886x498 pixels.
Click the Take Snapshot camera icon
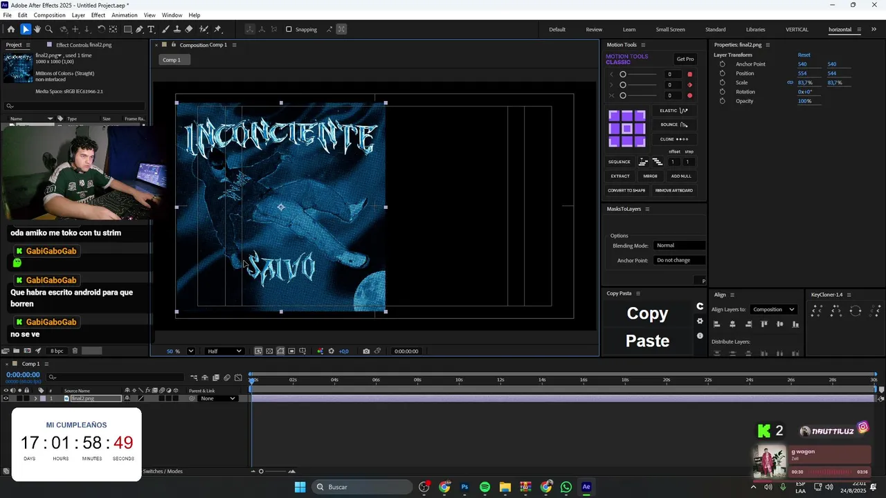[x=366, y=351]
